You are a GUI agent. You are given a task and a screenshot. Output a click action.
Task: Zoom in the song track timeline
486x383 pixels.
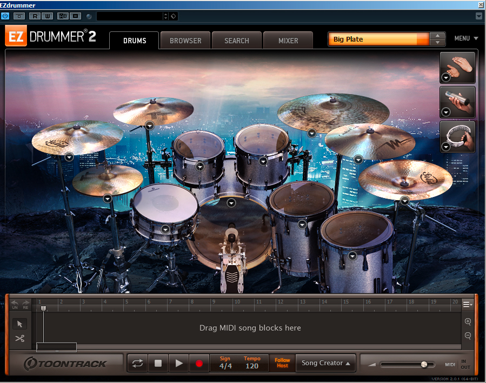pos(468,321)
